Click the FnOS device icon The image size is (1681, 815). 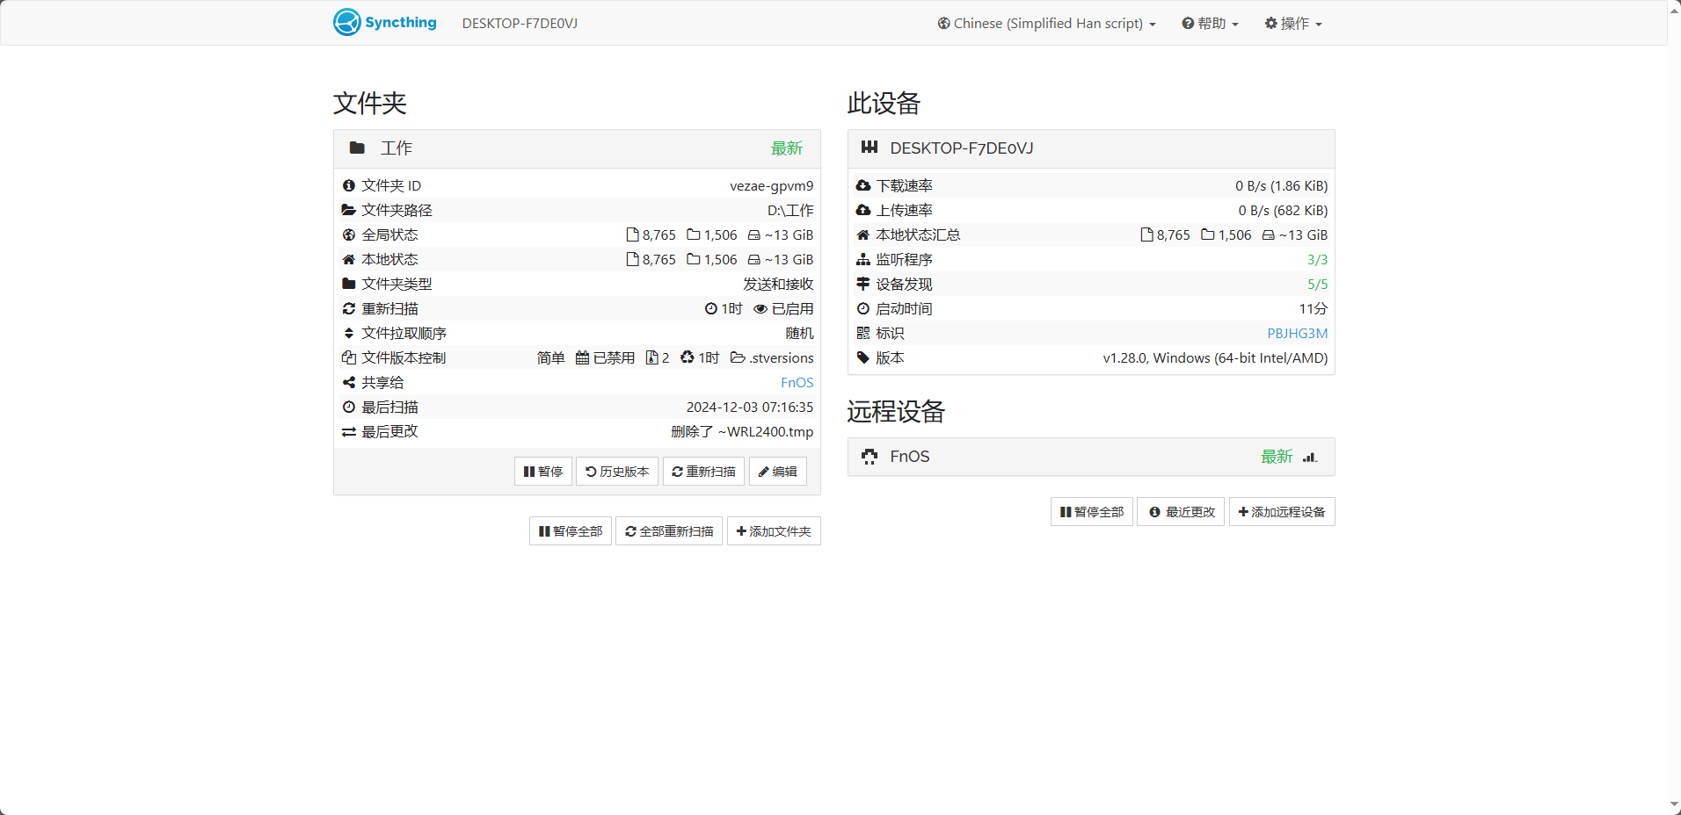(x=870, y=457)
